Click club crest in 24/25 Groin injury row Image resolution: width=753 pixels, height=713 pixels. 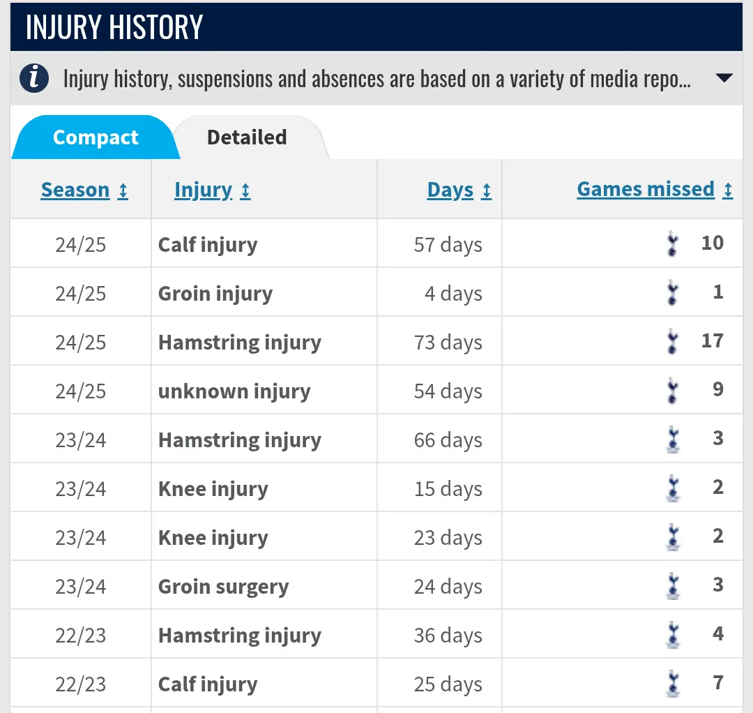pyautogui.click(x=672, y=293)
